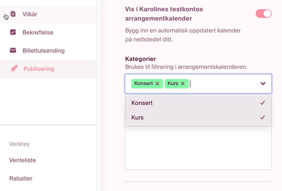Open the Rabatter tool link
Screen dimensions: 282x191
pyautogui.click(x=21, y=178)
